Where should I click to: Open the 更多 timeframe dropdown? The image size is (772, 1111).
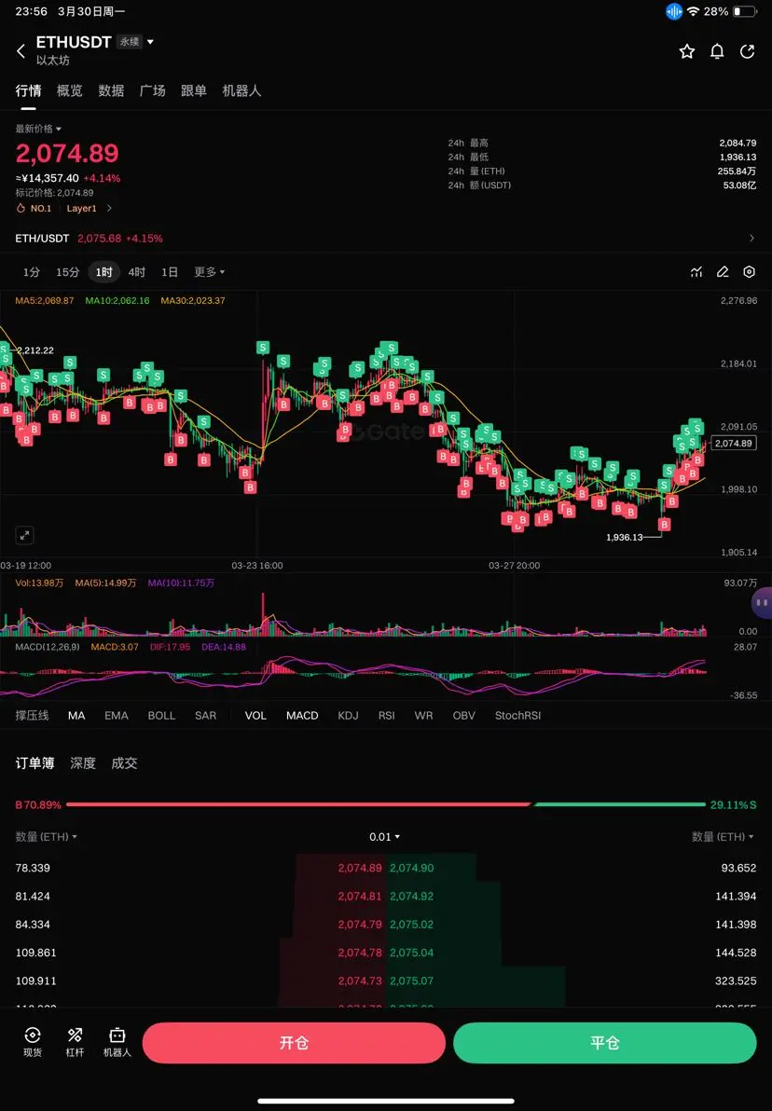209,272
